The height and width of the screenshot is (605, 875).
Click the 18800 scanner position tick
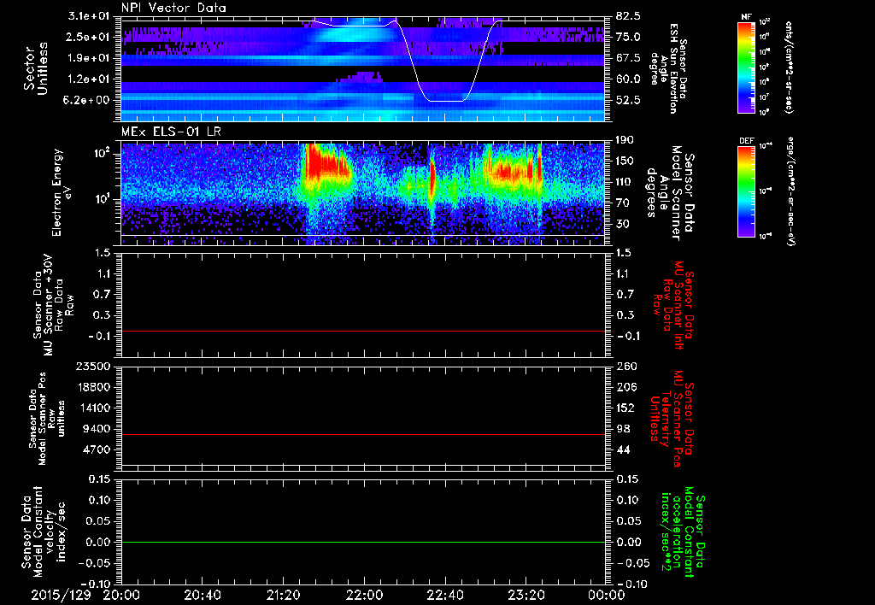click(x=95, y=387)
